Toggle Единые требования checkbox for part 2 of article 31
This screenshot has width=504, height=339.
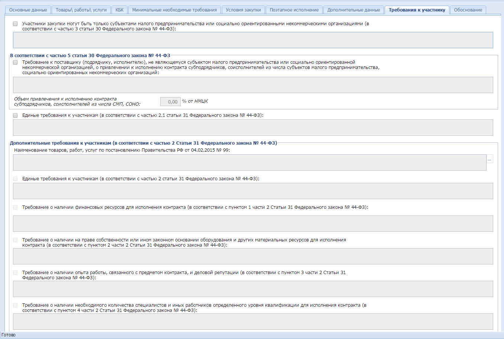coord(15,179)
